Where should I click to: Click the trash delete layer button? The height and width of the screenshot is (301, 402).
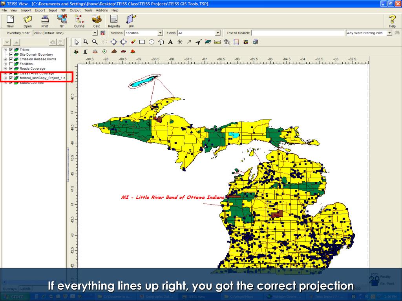click(x=60, y=42)
